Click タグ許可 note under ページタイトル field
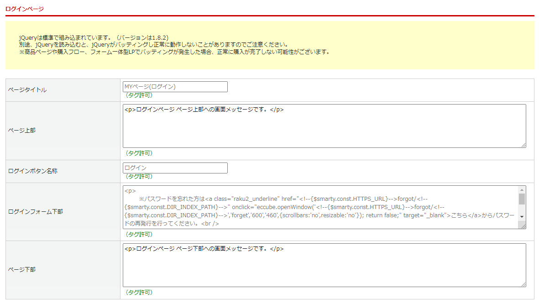 click(x=139, y=95)
